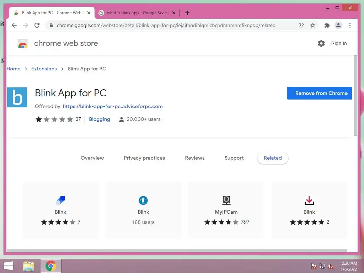Open the Privacy practices tab
The height and width of the screenshot is (273, 364).
coord(144,158)
